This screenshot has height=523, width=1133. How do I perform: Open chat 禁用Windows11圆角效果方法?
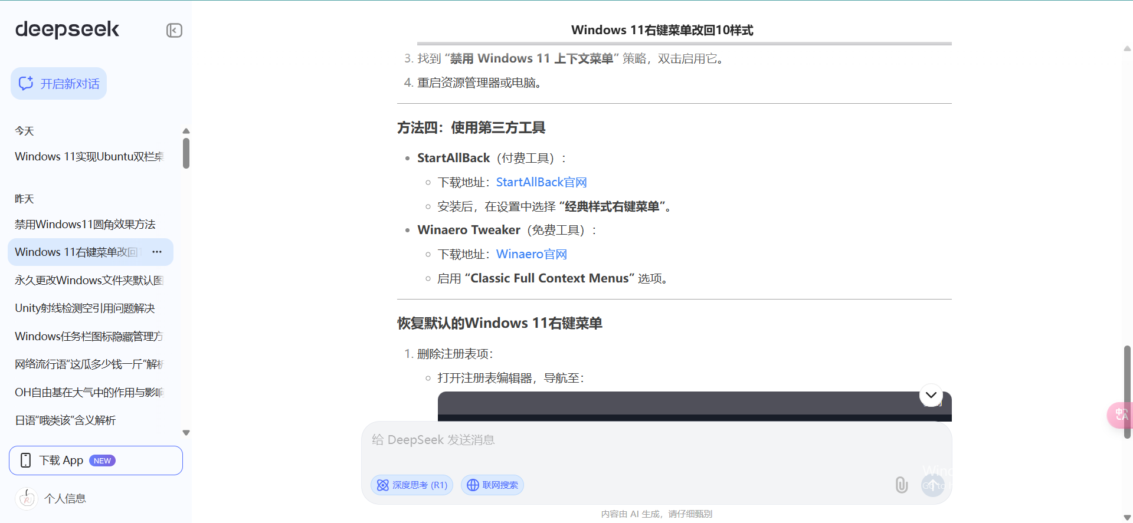pyautogui.click(x=85, y=225)
